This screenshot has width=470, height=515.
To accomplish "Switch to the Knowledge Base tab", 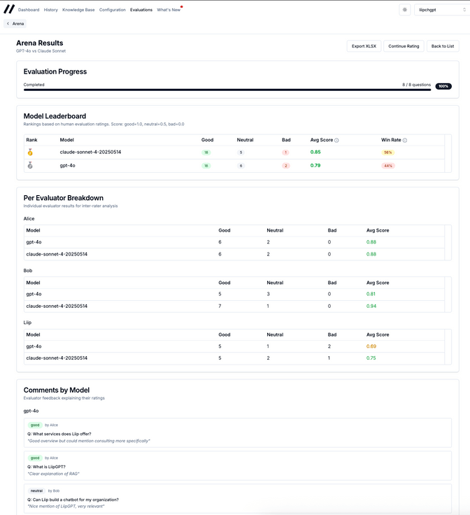I will point(78,10).
